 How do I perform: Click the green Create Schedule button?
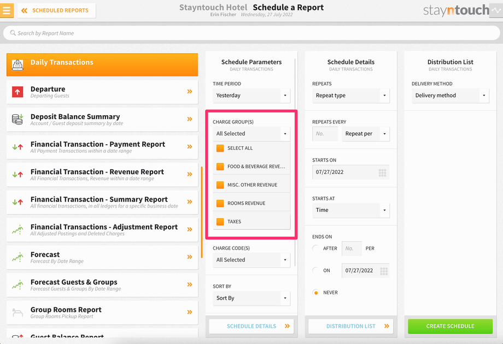coord(451,326)
